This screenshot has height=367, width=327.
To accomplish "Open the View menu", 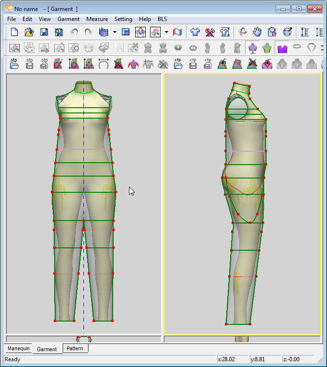I will click(x=45, y=19).
